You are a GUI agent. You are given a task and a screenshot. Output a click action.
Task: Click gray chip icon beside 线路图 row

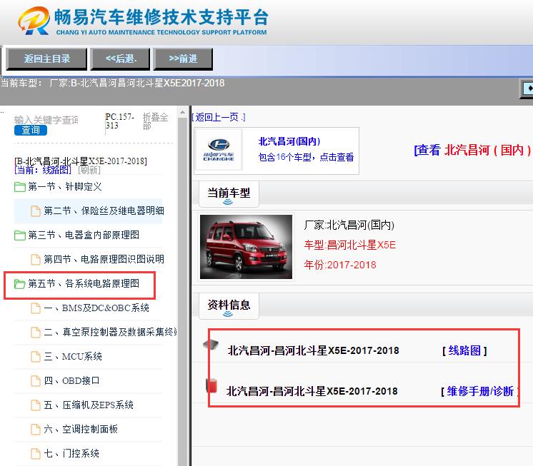pyautogui.click(x=211, y=345)
